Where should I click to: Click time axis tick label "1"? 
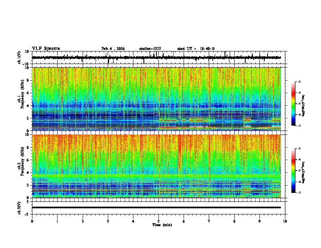[x=57, y=221]
